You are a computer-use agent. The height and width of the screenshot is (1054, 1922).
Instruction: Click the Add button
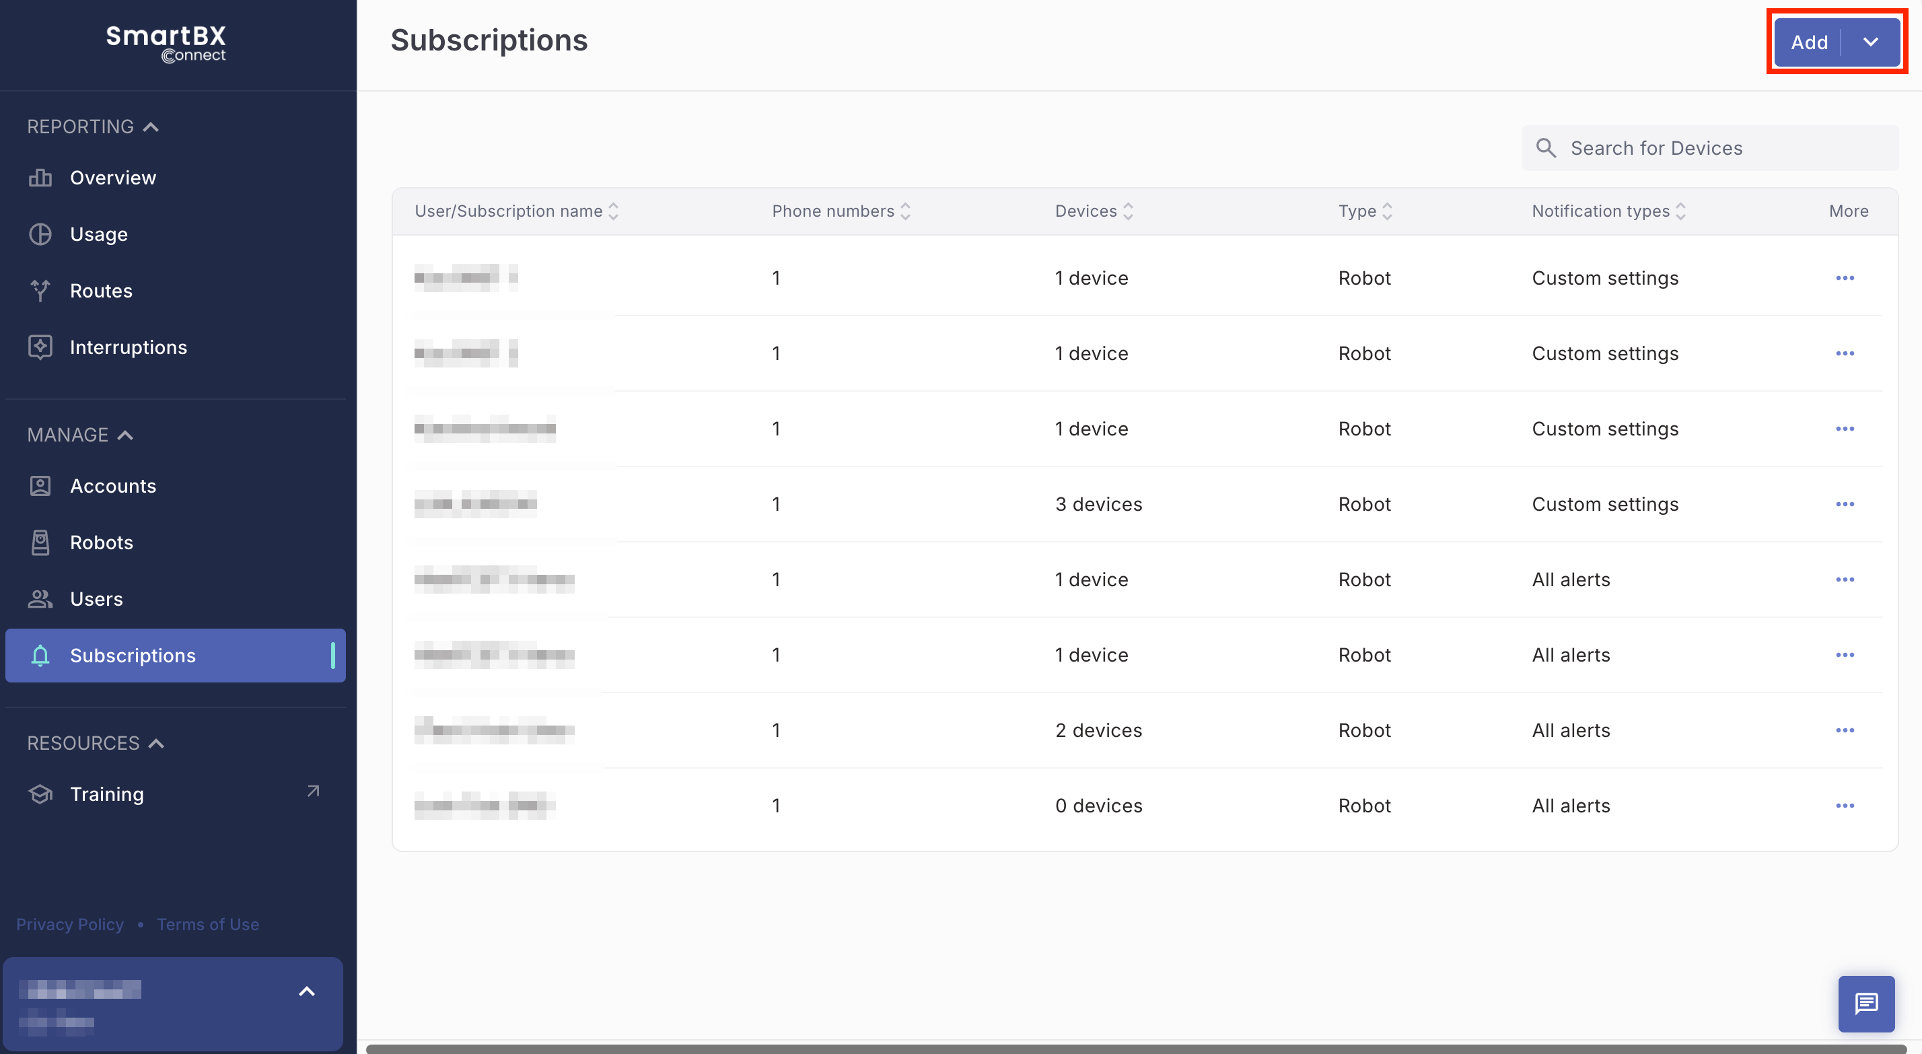coord(1808,42)
